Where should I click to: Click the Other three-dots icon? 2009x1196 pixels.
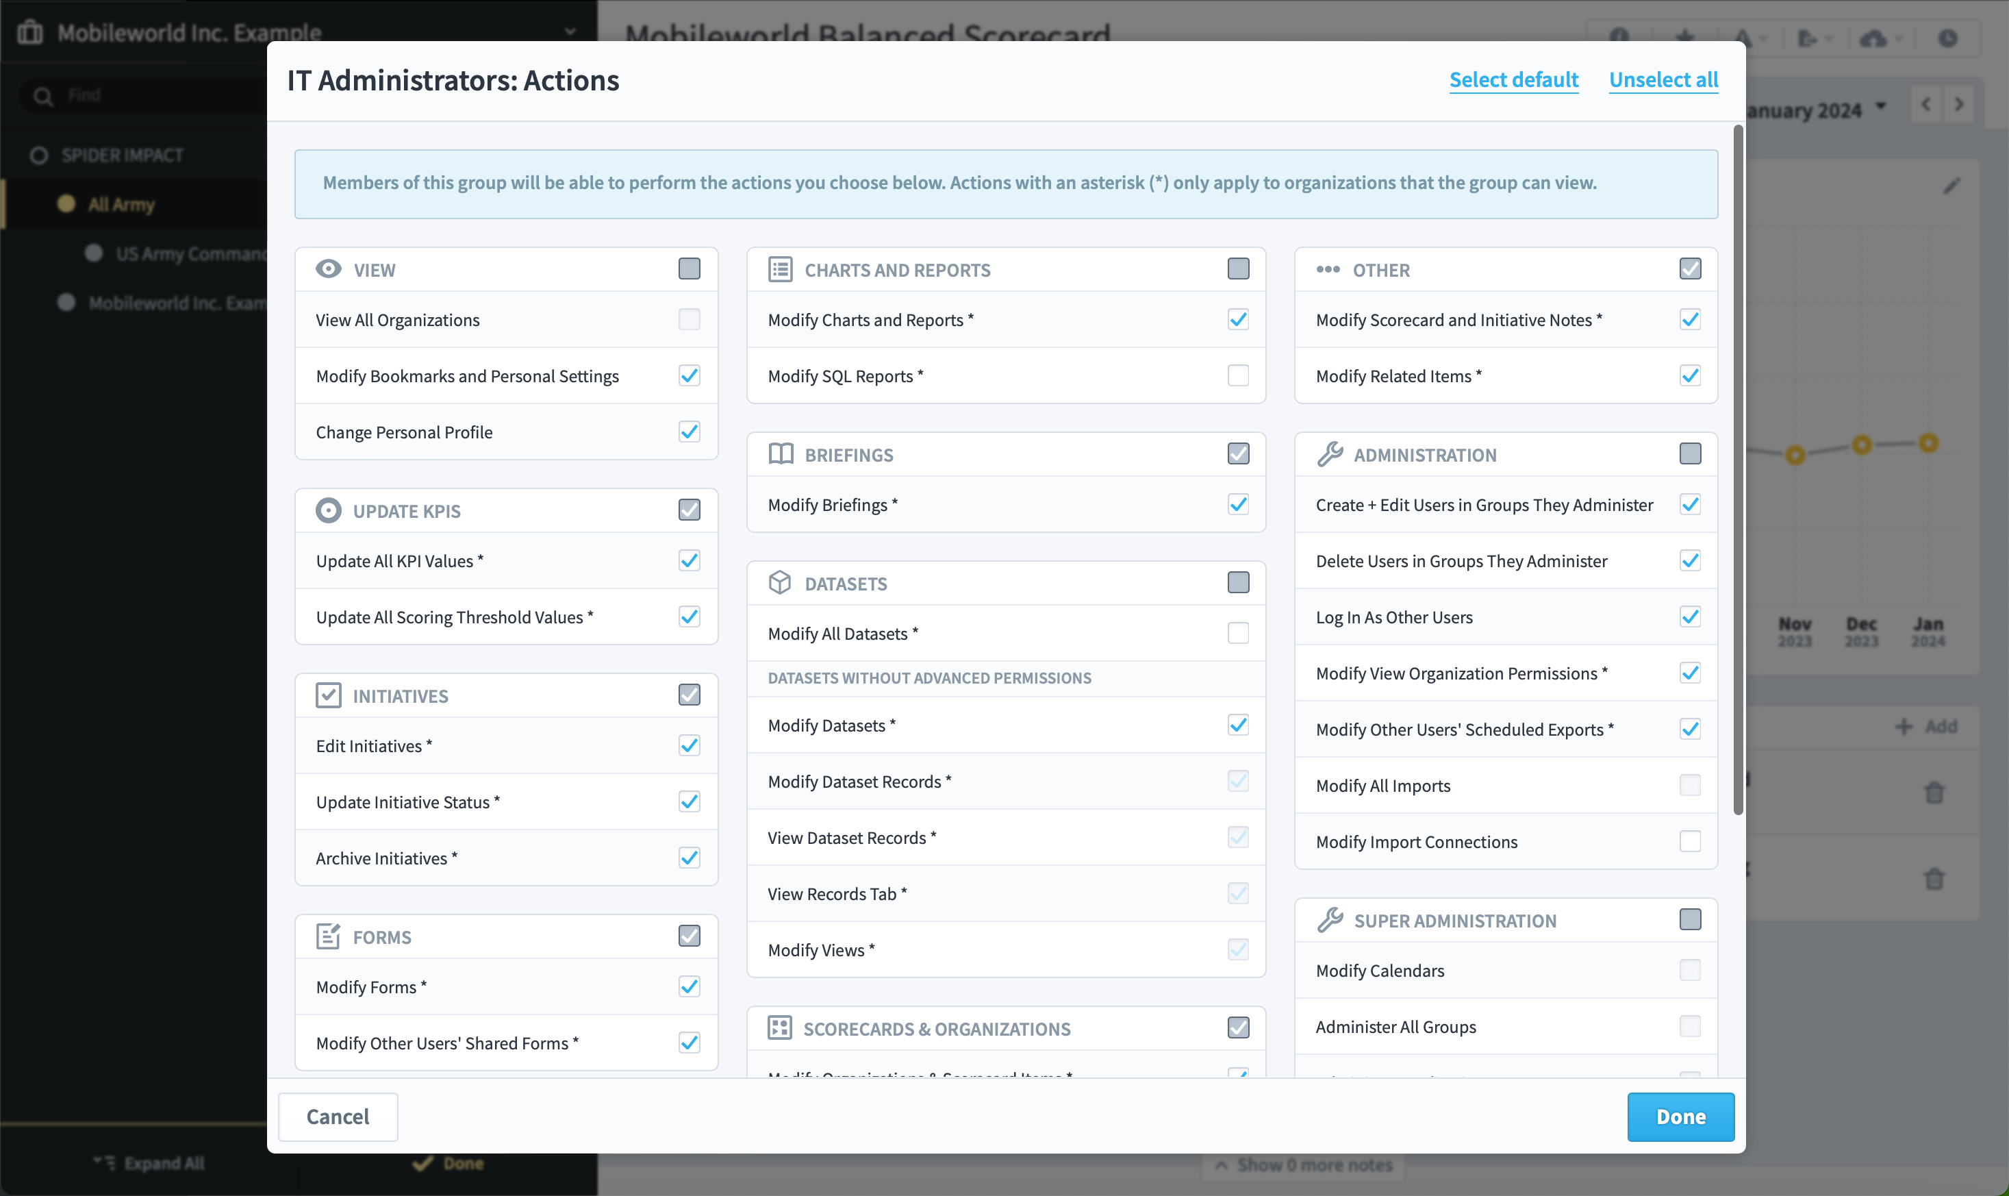(1328, 269)
